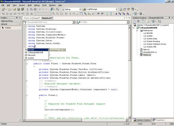Screen dimensions: 174x126
Task: Toggle the Toolbox auto-hide pin
Action: coord(17,18)
